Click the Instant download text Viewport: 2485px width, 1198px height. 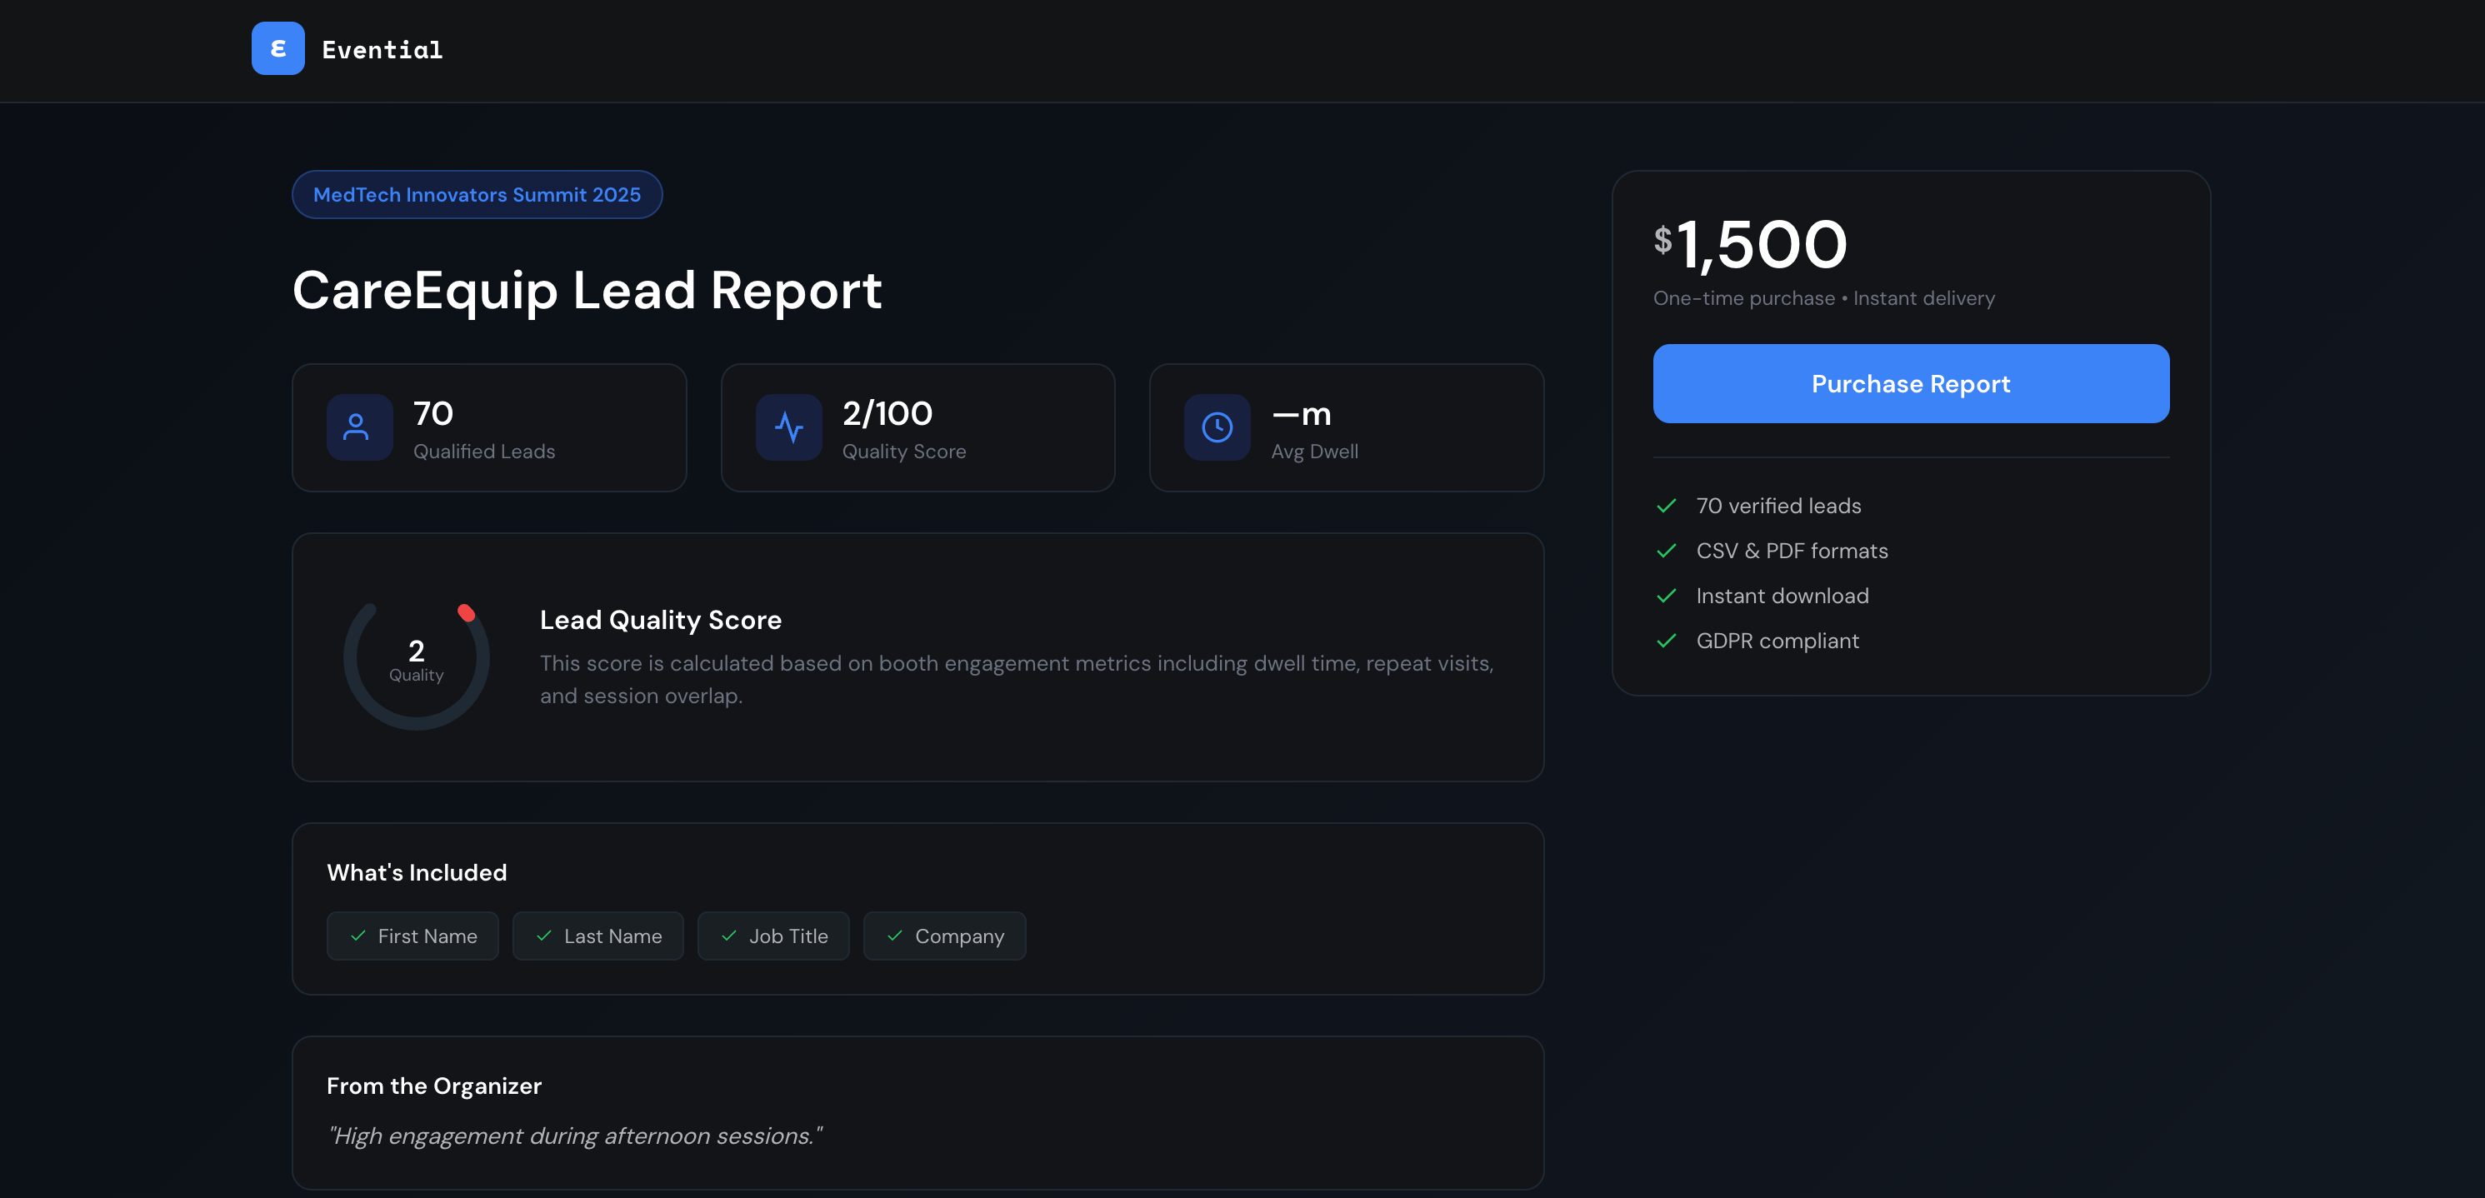(x=1782, y=597)
